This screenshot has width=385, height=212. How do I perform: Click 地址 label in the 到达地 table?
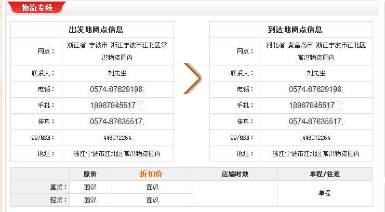pos(245,154)
